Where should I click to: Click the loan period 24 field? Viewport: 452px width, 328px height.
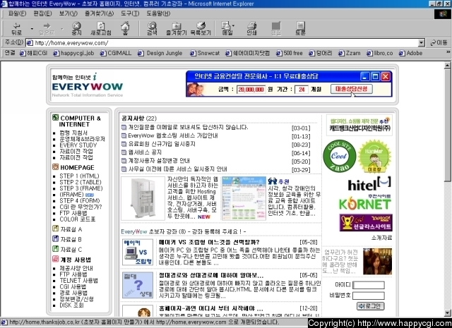(x=302, y=90)
